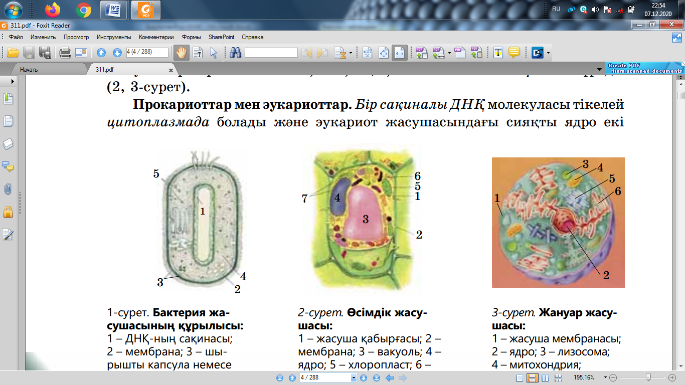
Task: Open the Изменить menu
Action: coord(42,37)
